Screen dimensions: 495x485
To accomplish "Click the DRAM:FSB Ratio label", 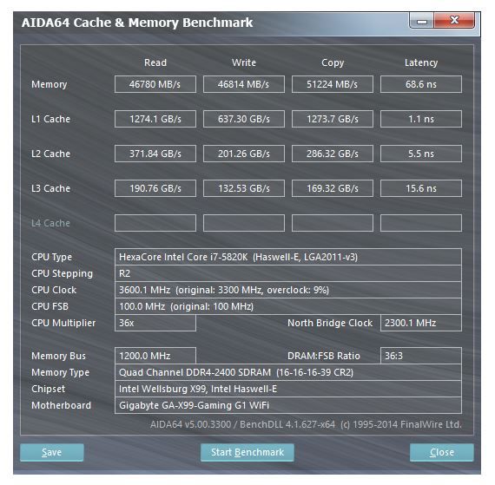I will [x=324, y=356].
